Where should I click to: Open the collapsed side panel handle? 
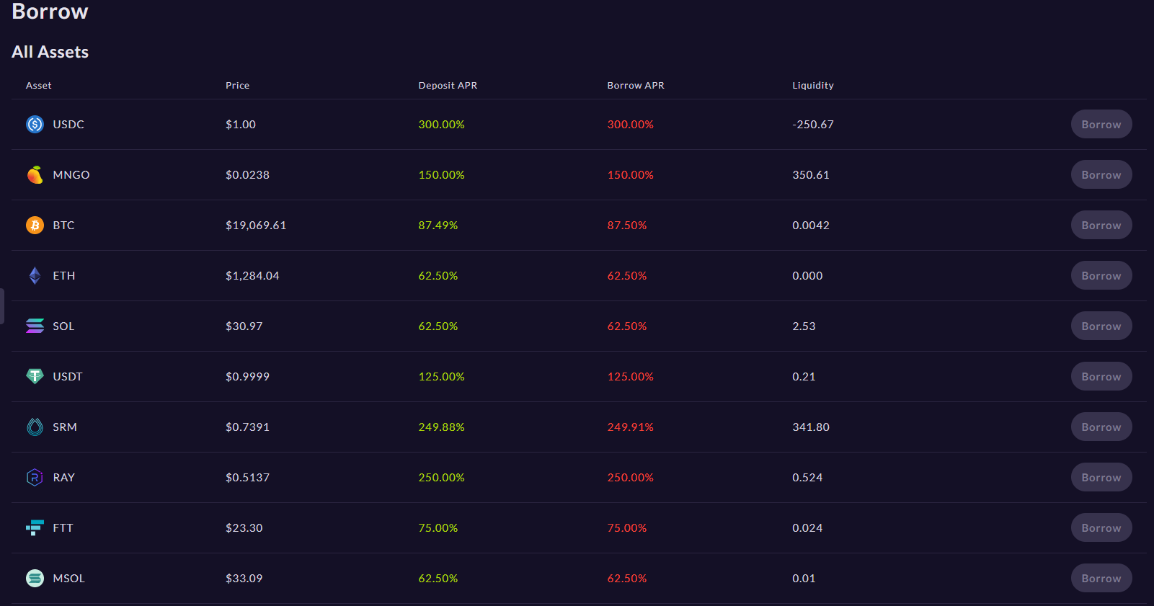tap(2, 306)
